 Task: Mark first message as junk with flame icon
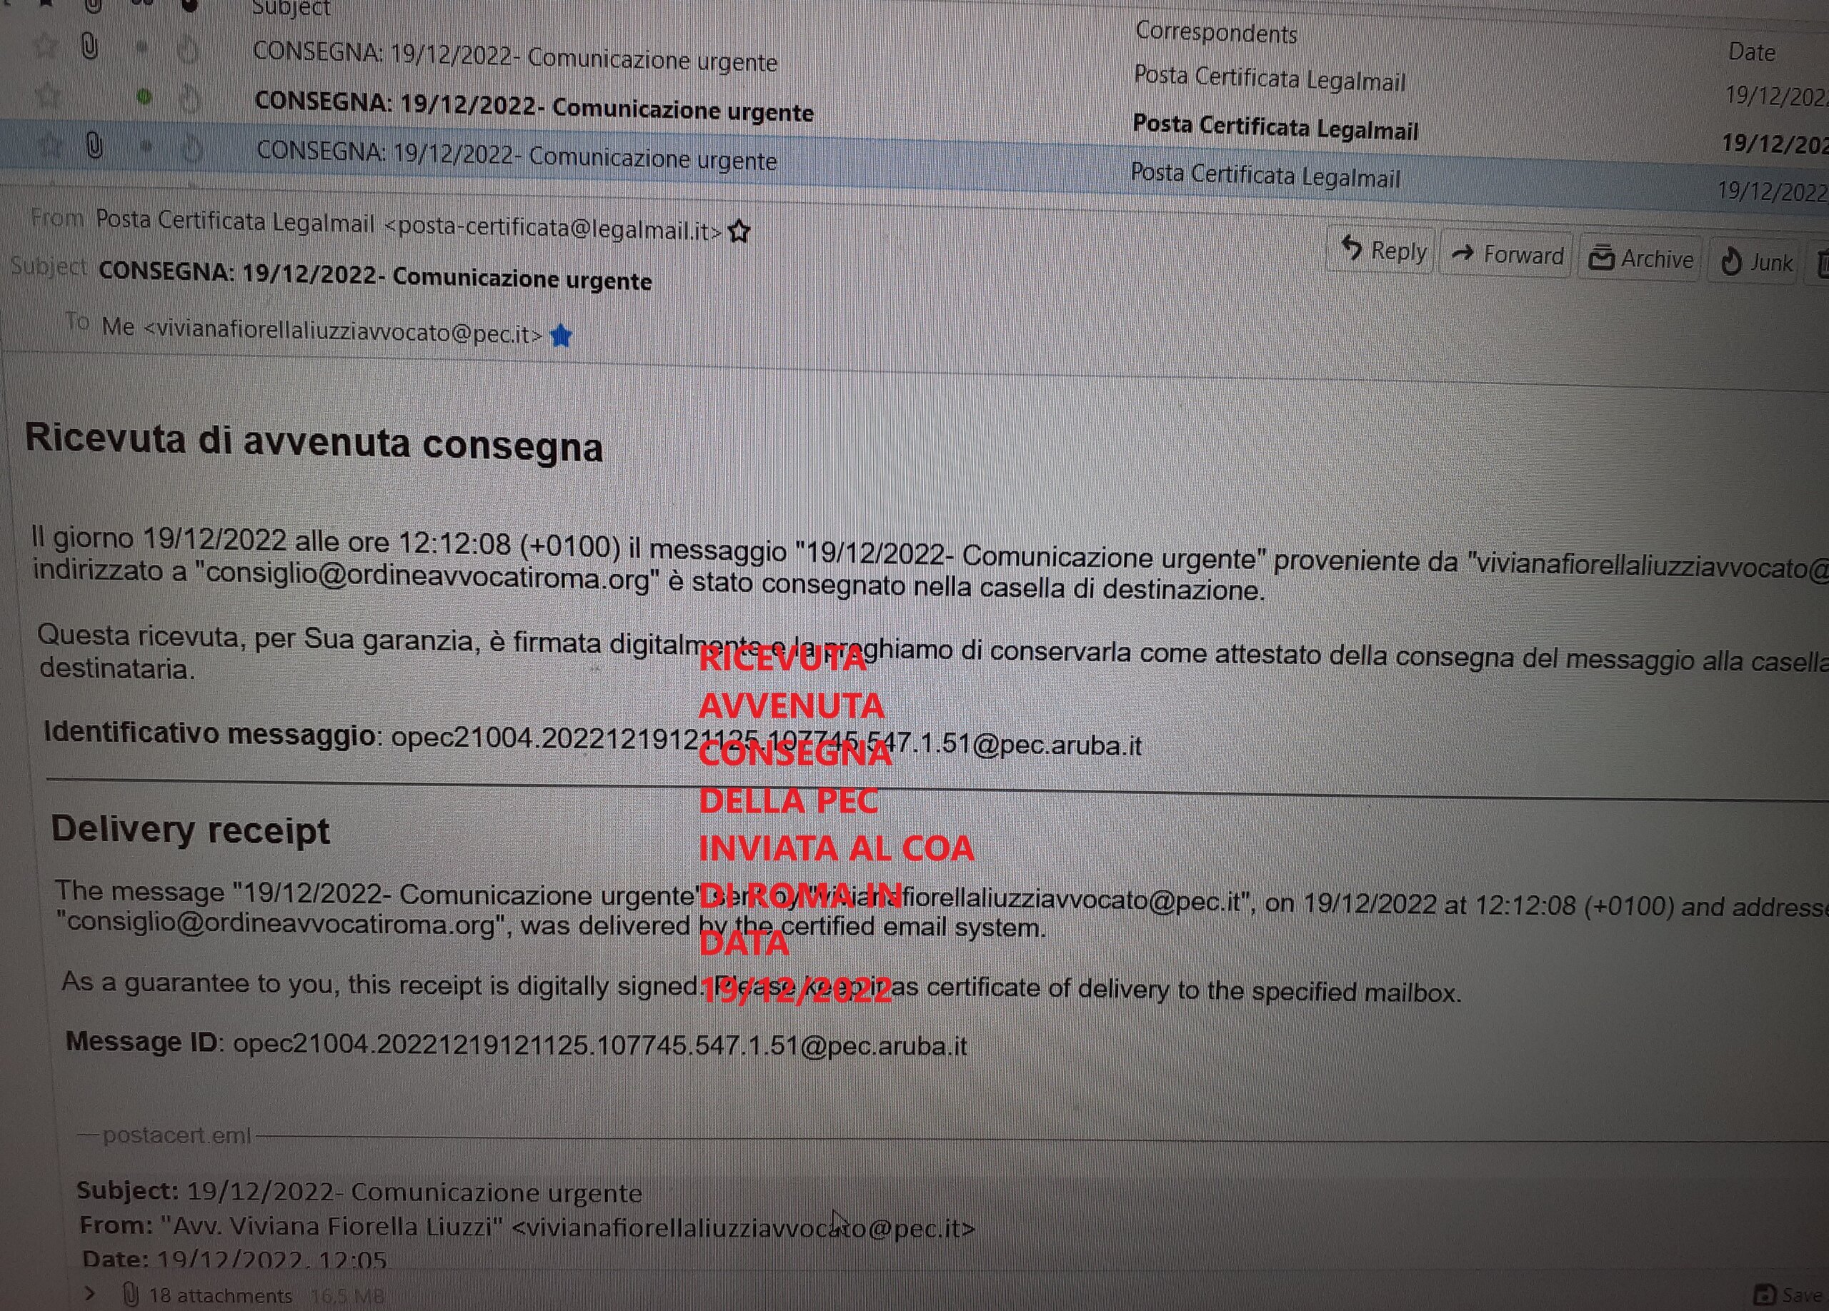tap(188, 51)
